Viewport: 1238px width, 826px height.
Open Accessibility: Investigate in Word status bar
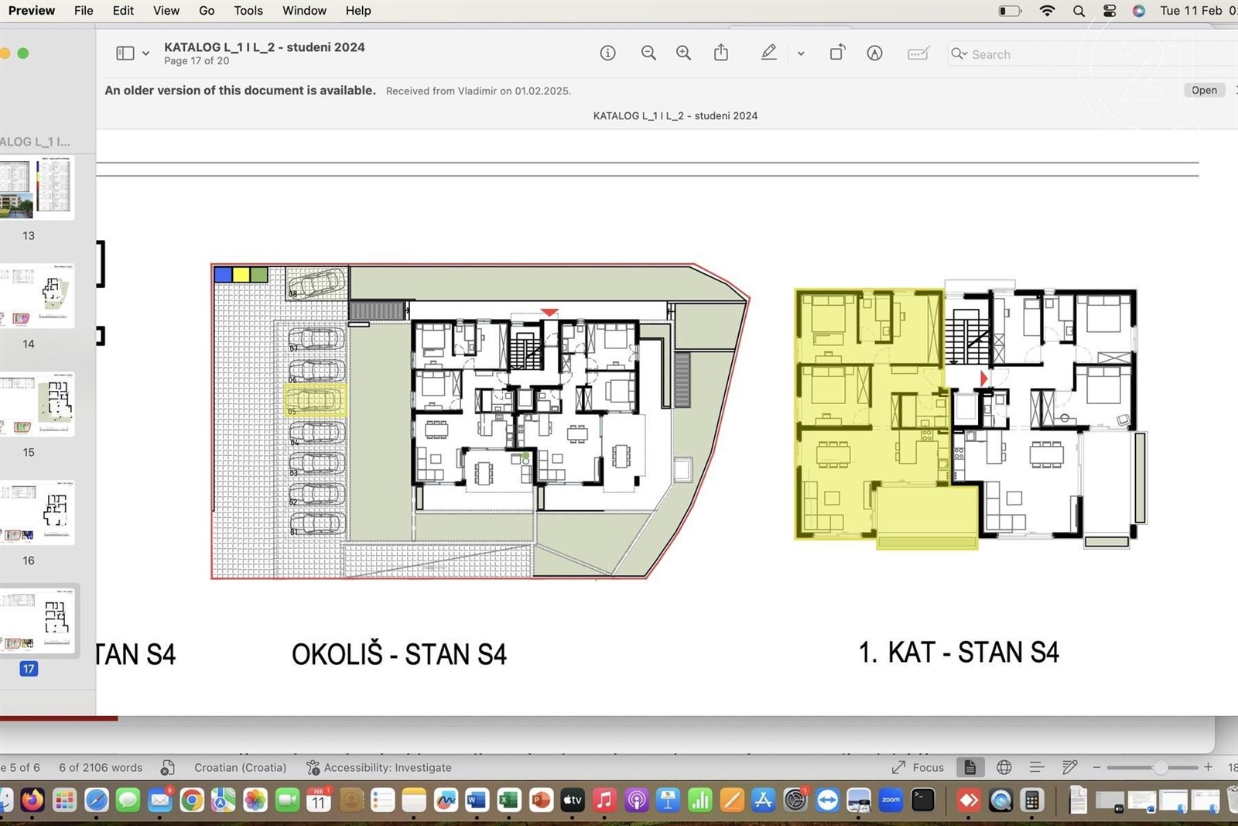(378, 768)
